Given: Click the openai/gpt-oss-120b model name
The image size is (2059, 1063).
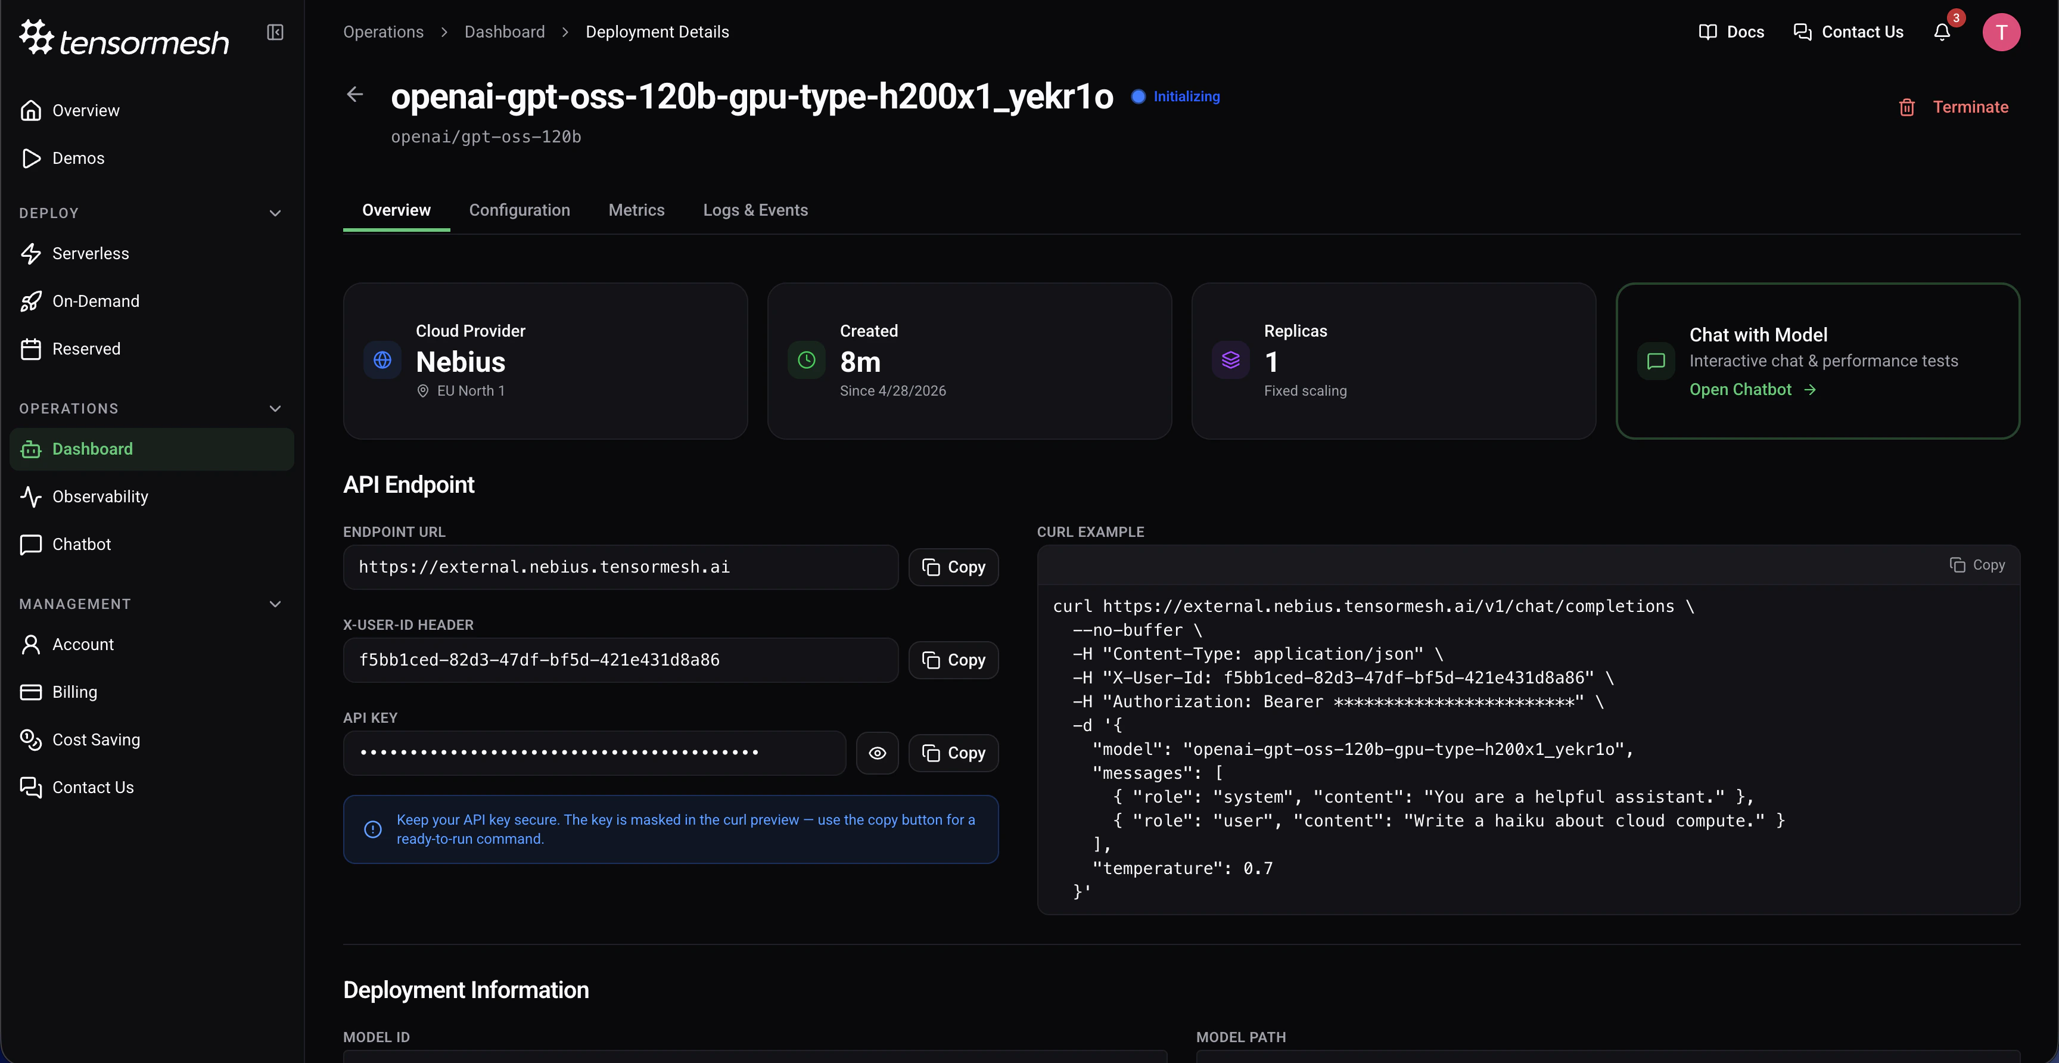Looking at the screenshot, I should coord(486,136).
